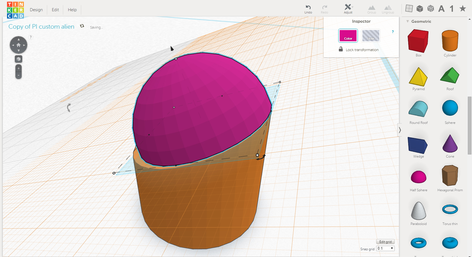Orbit the view right with the right arrow
Screen dimensions: 472x257
(x=24, y=45)
